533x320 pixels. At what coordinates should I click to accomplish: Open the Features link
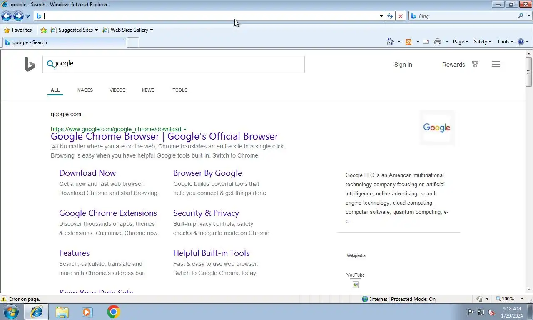pos(74,253)
